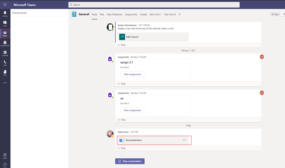Switch to the Files tab
Image resolution: width=285 pixels, height=168 pixels.
click(102, 14)
